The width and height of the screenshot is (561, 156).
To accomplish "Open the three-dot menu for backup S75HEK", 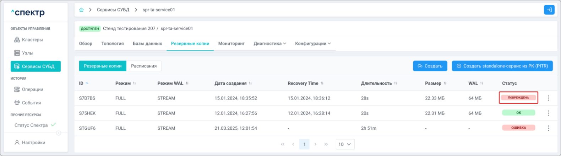I will tap(548, 113).
